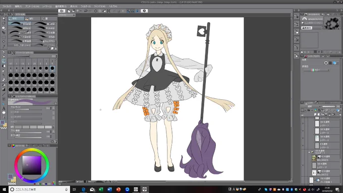The width and height of the screenshot is (343, 193).
Task: Toggle visibility of レイヤー 17 layer
Action: point(303,165)
